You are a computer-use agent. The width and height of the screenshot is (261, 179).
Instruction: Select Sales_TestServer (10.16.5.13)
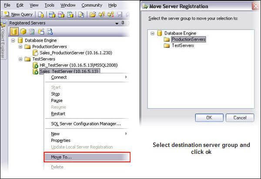pyautogui.click(x=70, y=71)
